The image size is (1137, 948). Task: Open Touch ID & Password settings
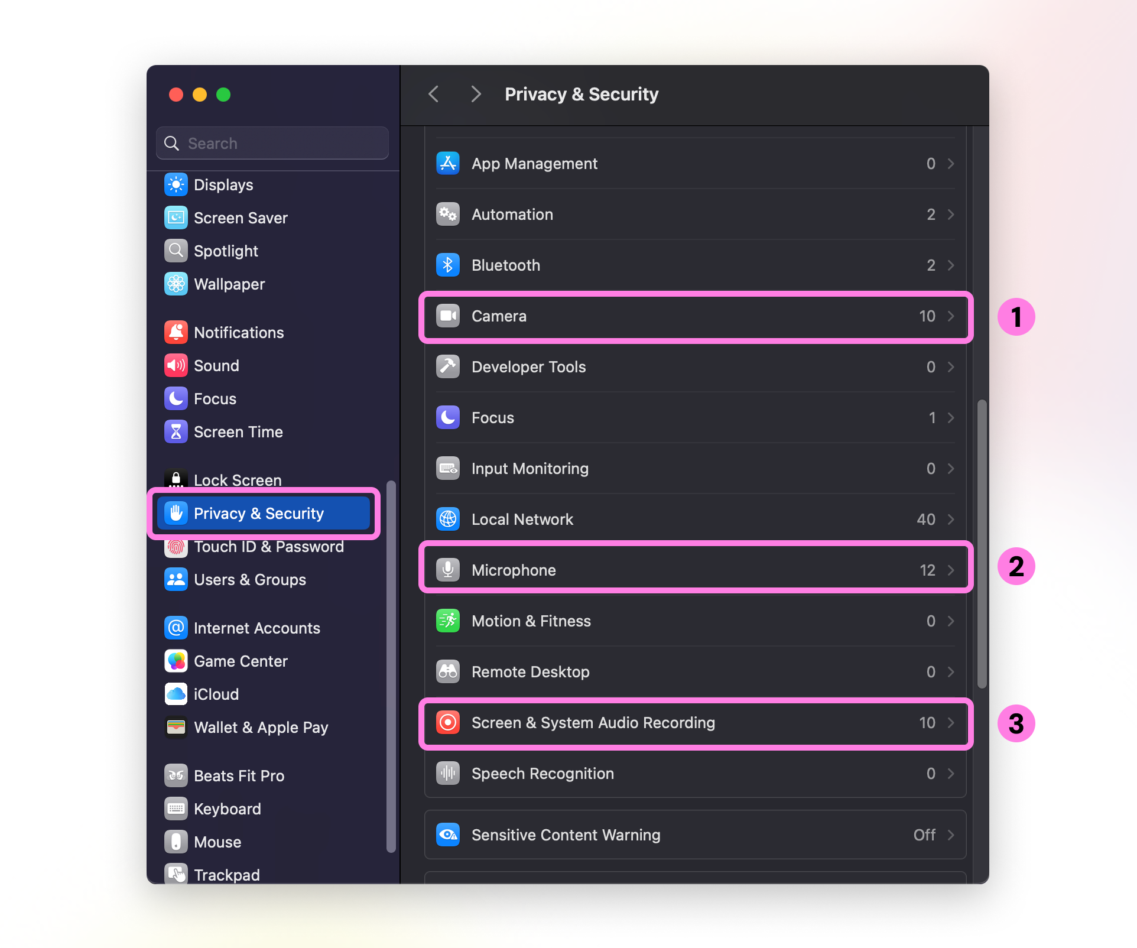(x=269, y=546)
